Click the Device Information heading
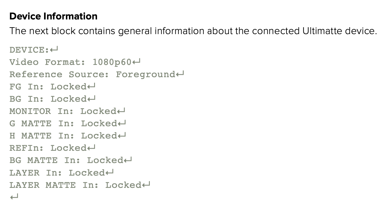This screenshot has width=392, height=210. [x=53, y=16]
